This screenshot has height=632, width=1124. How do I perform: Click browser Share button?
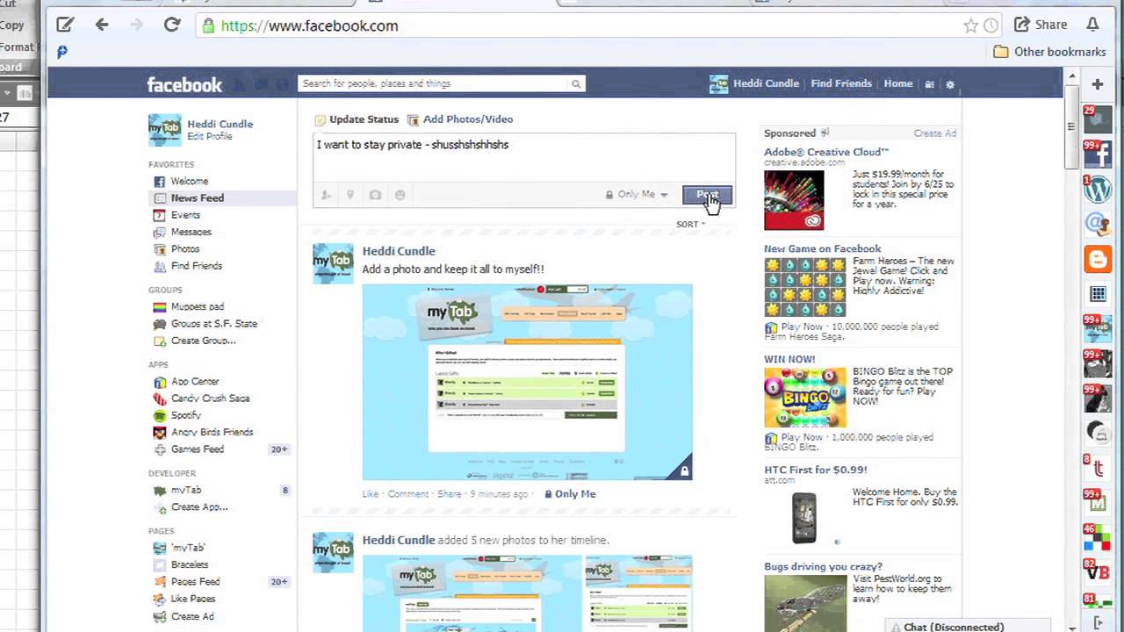[x=1041, y=25]
